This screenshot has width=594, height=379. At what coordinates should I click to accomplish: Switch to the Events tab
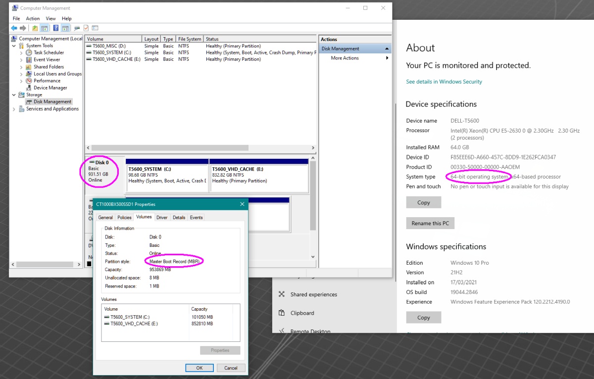pyautogui.click(x=196, y=217)
